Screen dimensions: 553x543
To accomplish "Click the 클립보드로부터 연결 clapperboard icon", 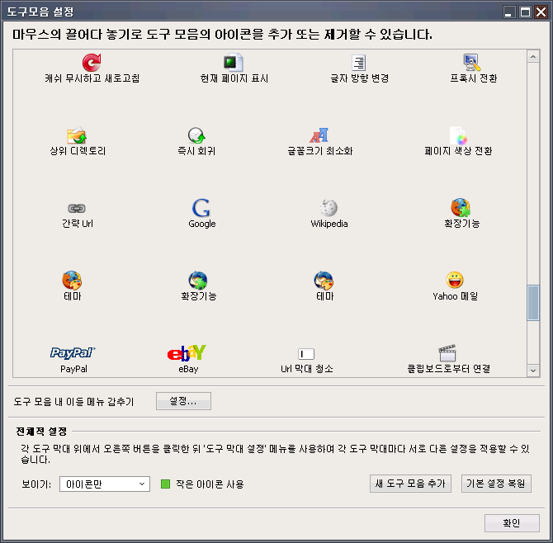I will [447, 353].
